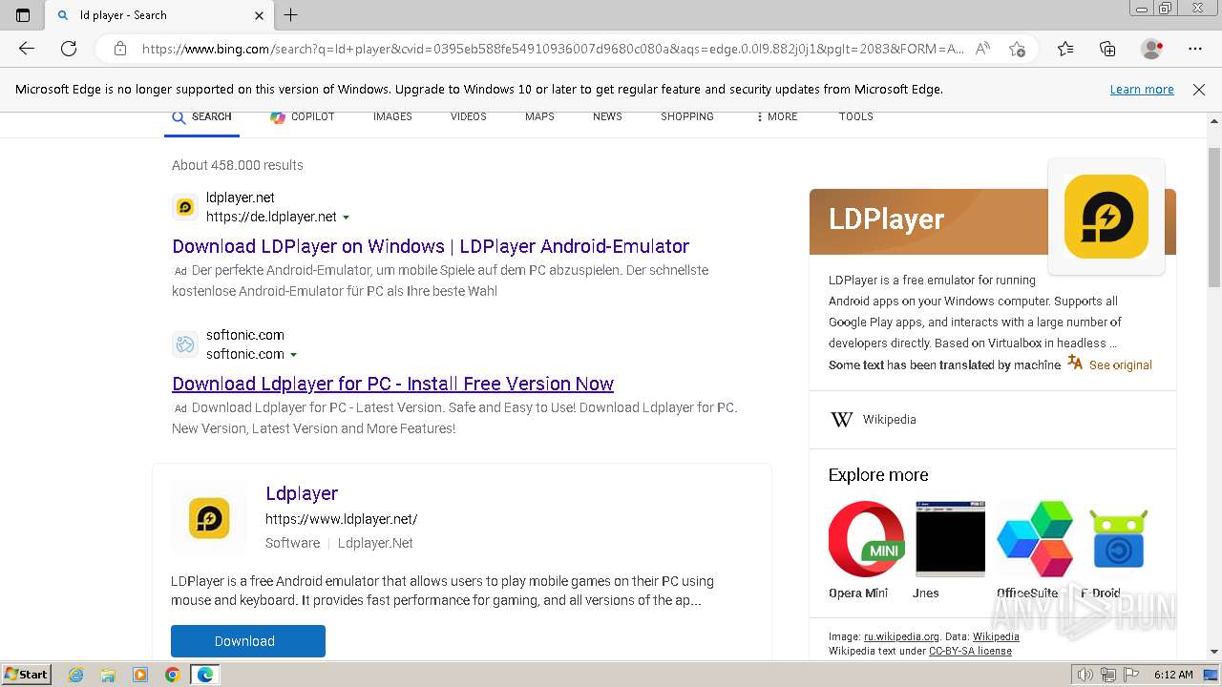Viewport: 1222px width, 687px height.
Task: Select the SEARCH tab
Action: tap(201, 116)
